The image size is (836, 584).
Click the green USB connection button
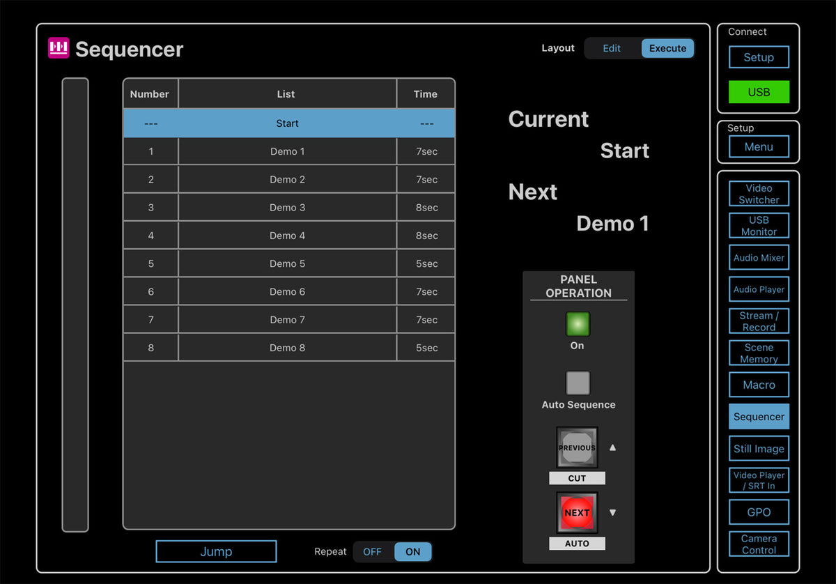[x=759, y=92]
